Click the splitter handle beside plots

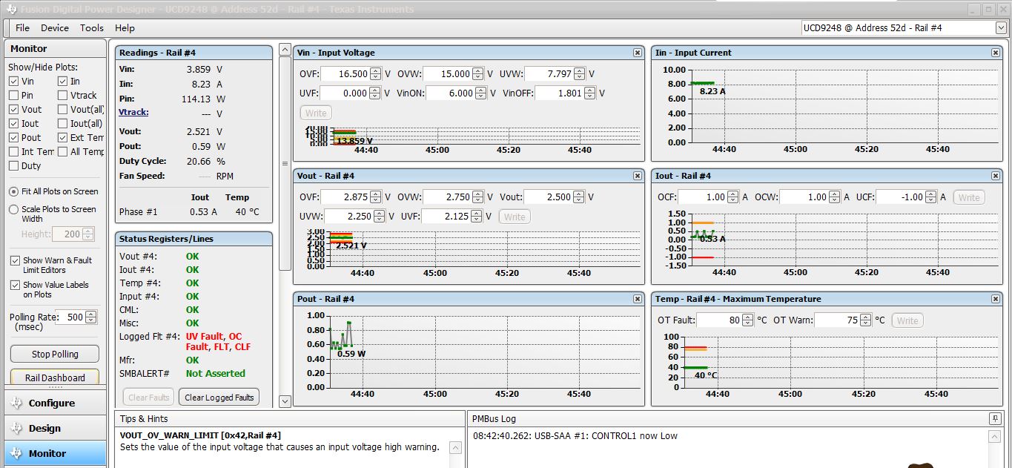pos(285,163)
